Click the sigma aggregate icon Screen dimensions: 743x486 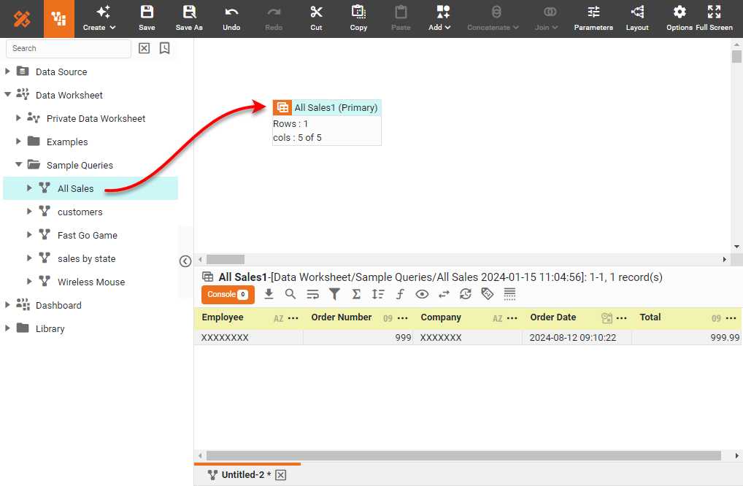pos(356,294)
